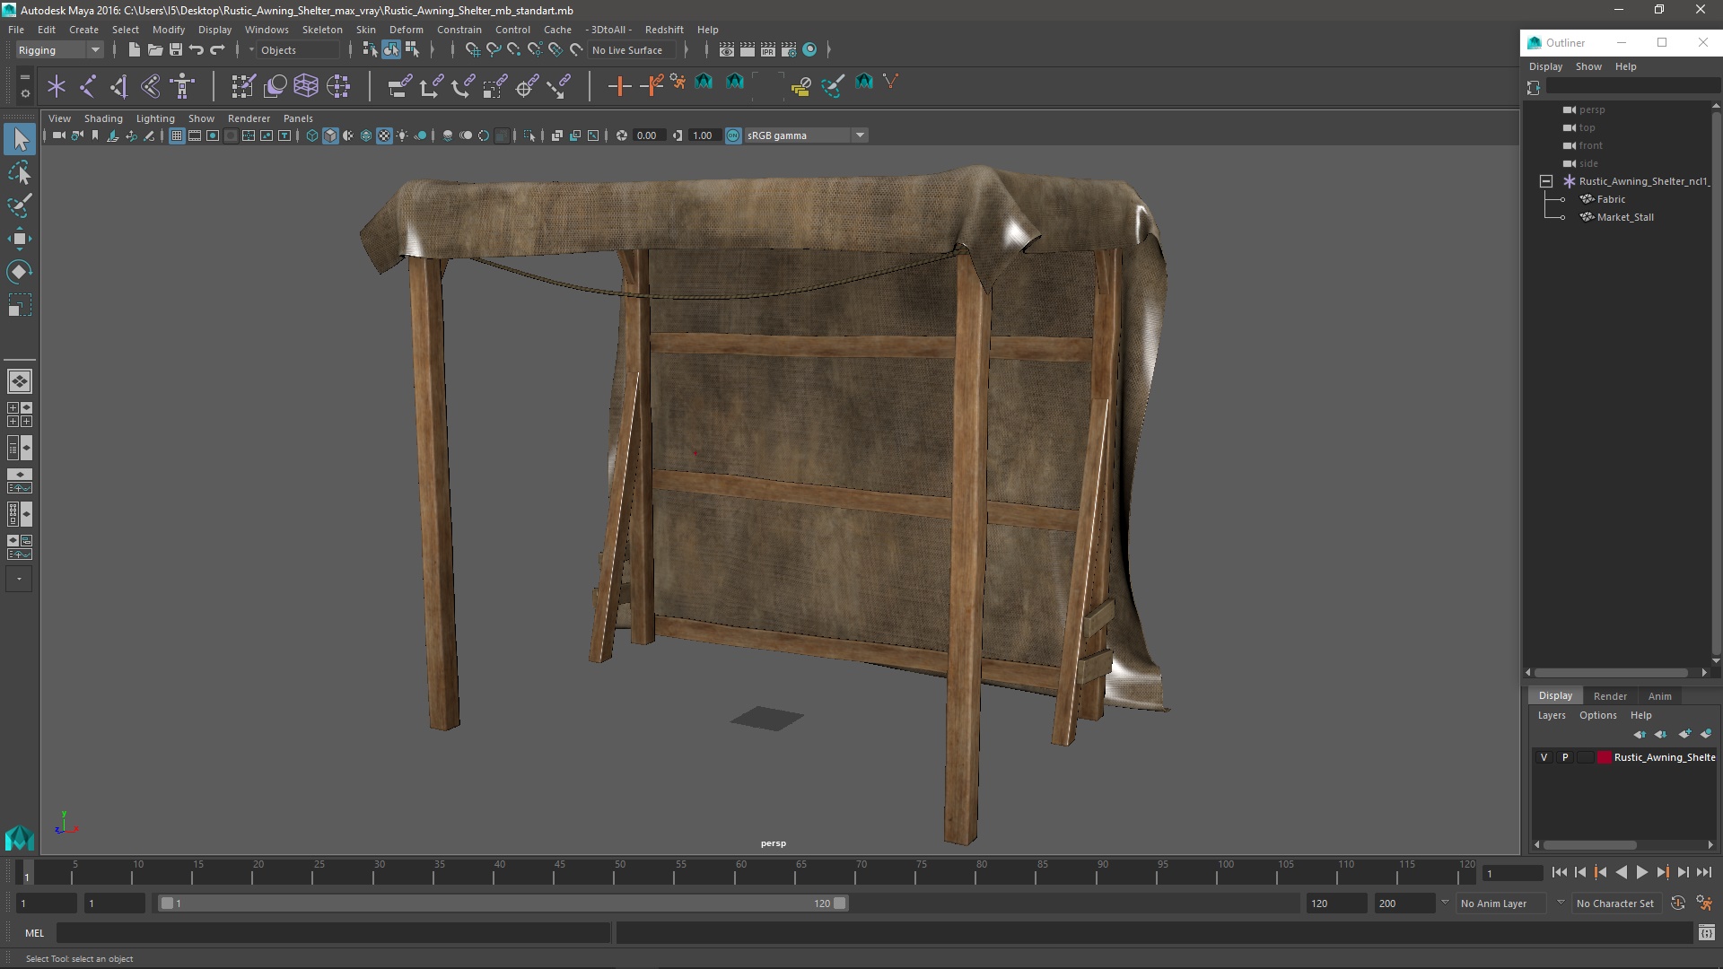The width and height of the screenshot is (1723, 969).
Task: Select the IK Handle tool
Action: pyautogui.click(x=119, y=86)
